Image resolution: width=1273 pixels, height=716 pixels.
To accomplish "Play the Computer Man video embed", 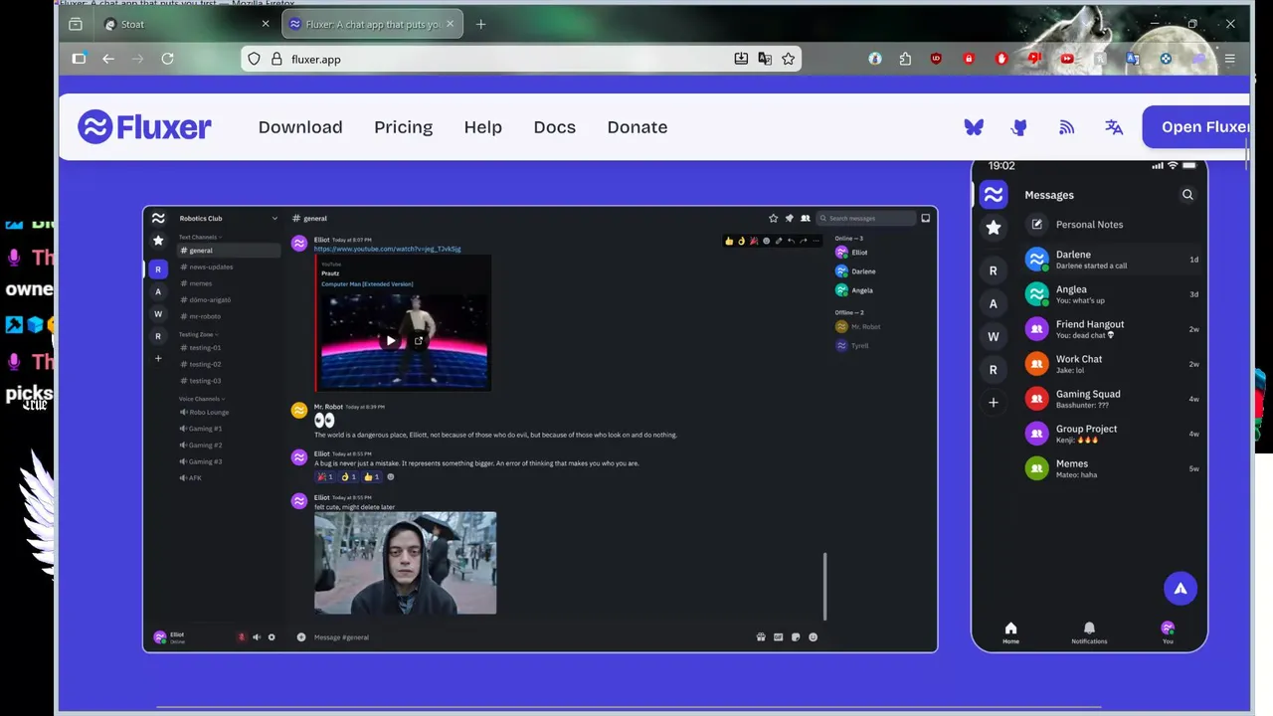I will pos(391,341).
